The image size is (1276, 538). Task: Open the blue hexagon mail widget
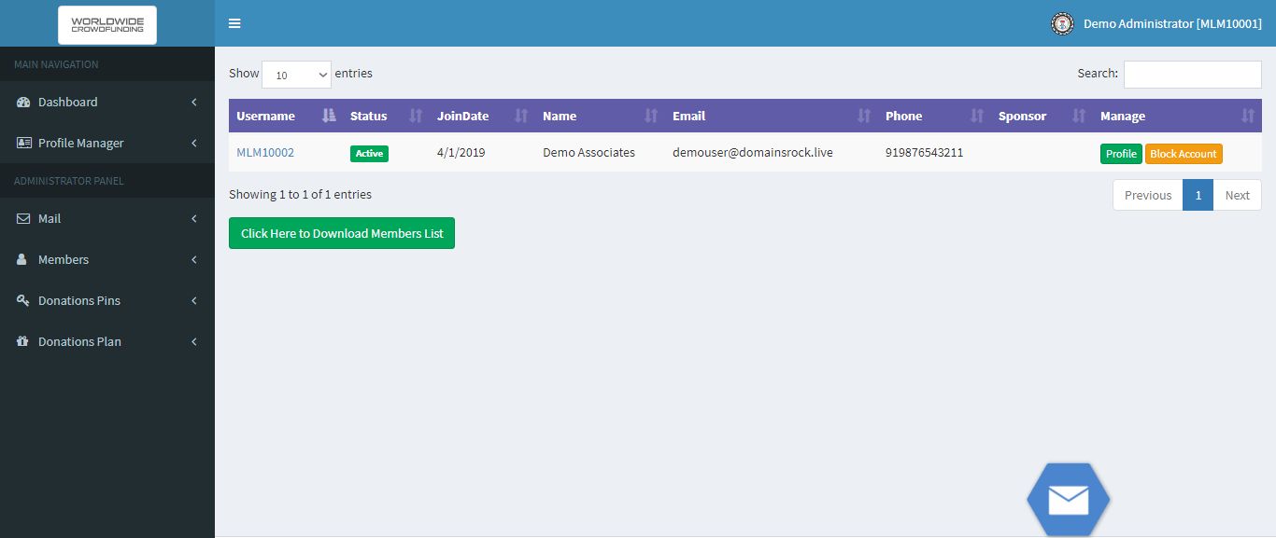[1069, 500]
